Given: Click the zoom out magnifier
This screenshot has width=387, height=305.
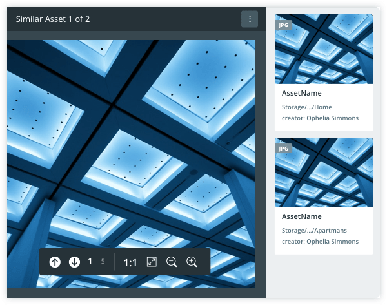Looking at the screenshot, I should coord(172,262).
